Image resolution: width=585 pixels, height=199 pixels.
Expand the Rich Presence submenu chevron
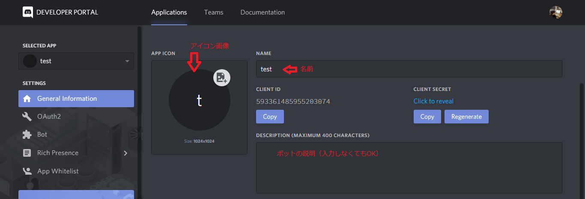click(x=125, y=153)
